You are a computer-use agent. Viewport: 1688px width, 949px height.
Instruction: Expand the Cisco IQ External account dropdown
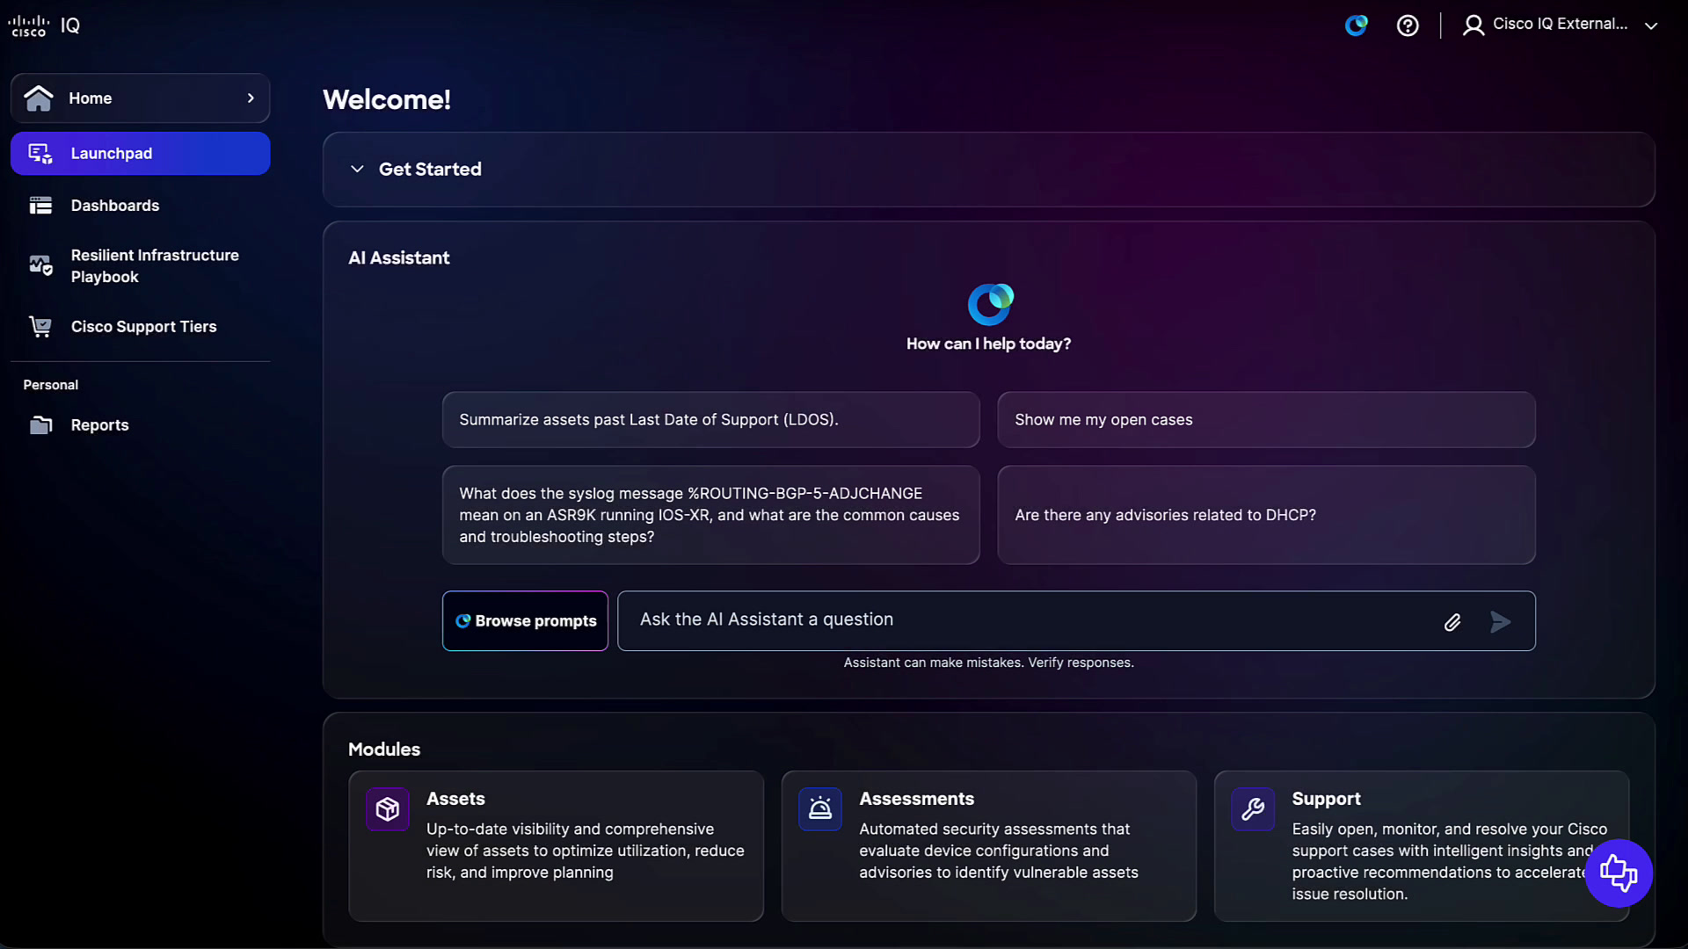click(x=1651, y=25)
